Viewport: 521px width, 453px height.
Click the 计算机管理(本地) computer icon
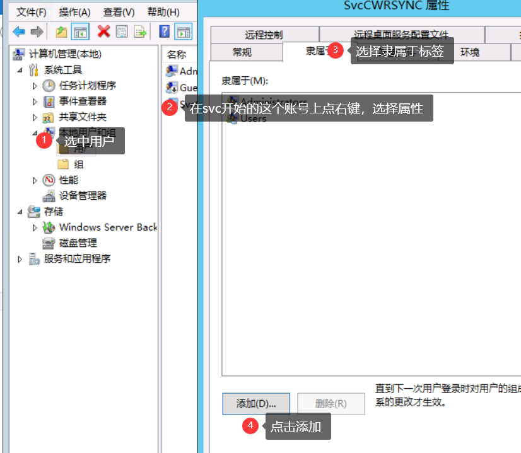click(x=19, y=54)
